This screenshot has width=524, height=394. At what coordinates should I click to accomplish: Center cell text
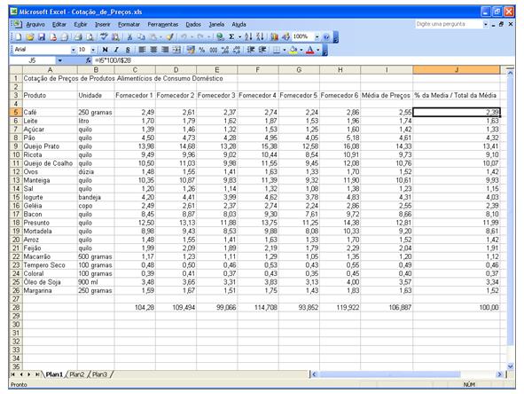(153, 50)
